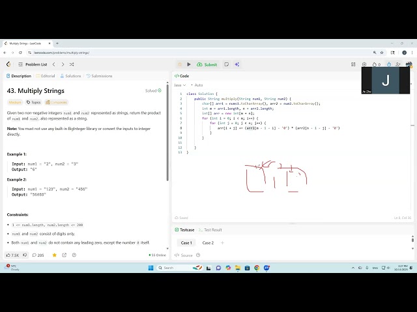Image resolution: width=417 pixels, height=312 pixels.
Task: Open a new browser tab
Action: tap(57, 44)
